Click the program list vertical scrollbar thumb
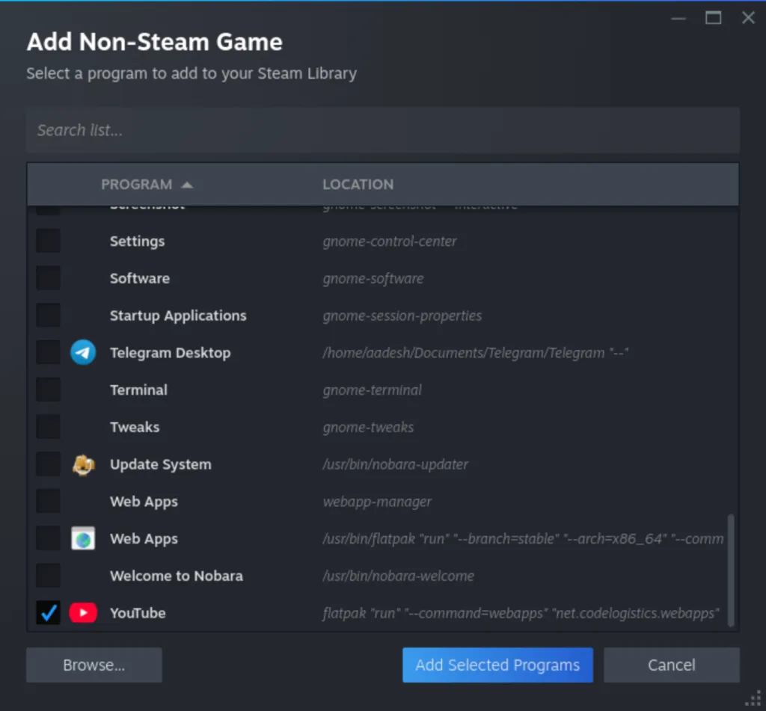 pos(731,570)
